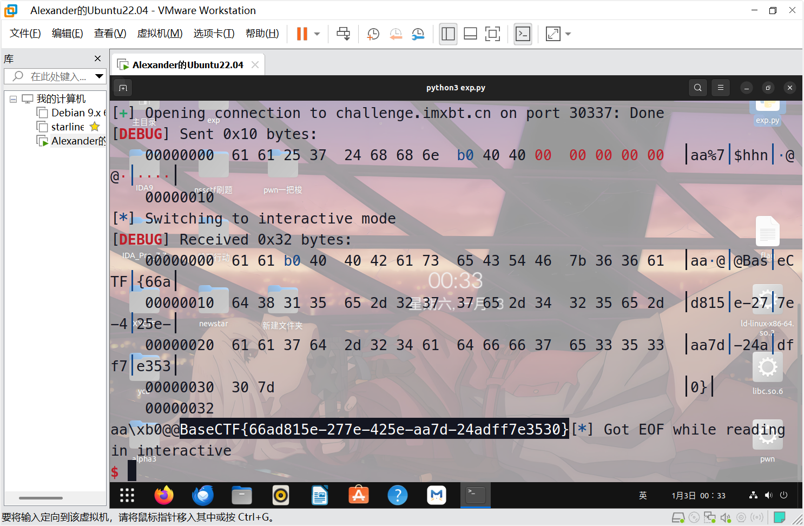The height and width of the screenshot is (526, 804).
Task: Toggle the thumbnail bar visibility
Action: (470, 34)
